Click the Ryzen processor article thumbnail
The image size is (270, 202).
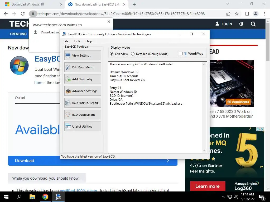232,83
